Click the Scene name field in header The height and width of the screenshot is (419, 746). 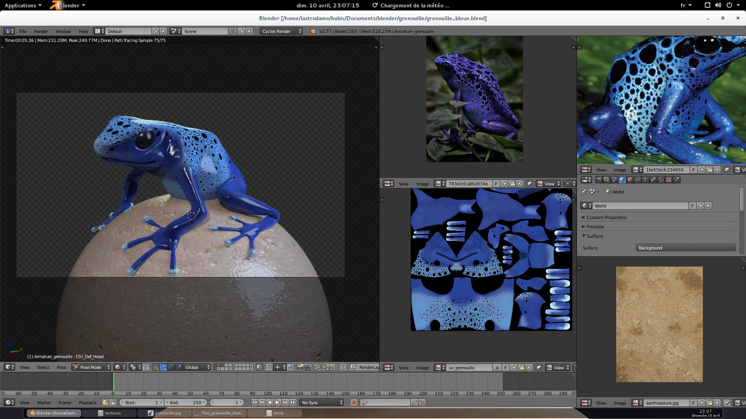coord(205,31)
